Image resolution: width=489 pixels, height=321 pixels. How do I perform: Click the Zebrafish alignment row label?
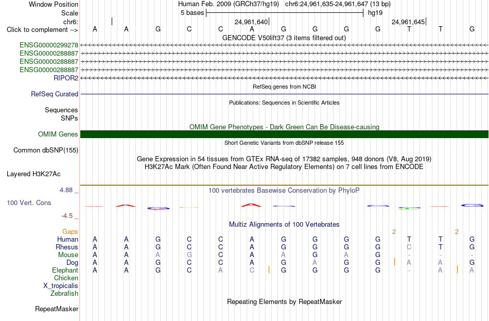coord(64,294)
